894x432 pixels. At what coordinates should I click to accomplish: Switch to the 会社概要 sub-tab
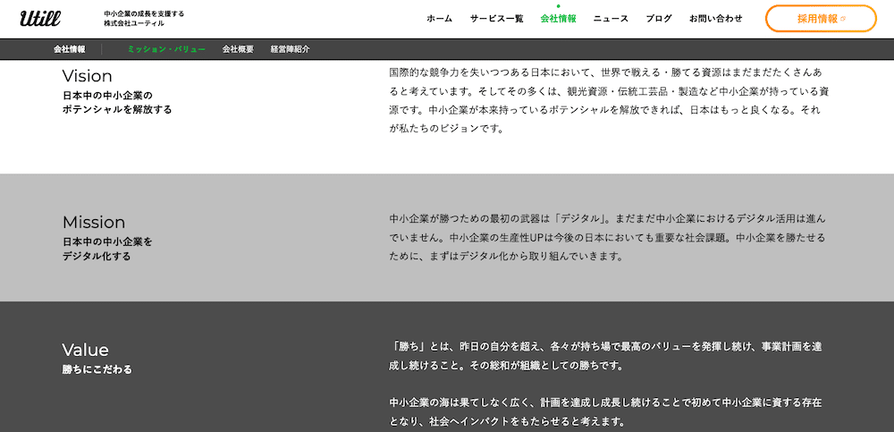point(238,49)
